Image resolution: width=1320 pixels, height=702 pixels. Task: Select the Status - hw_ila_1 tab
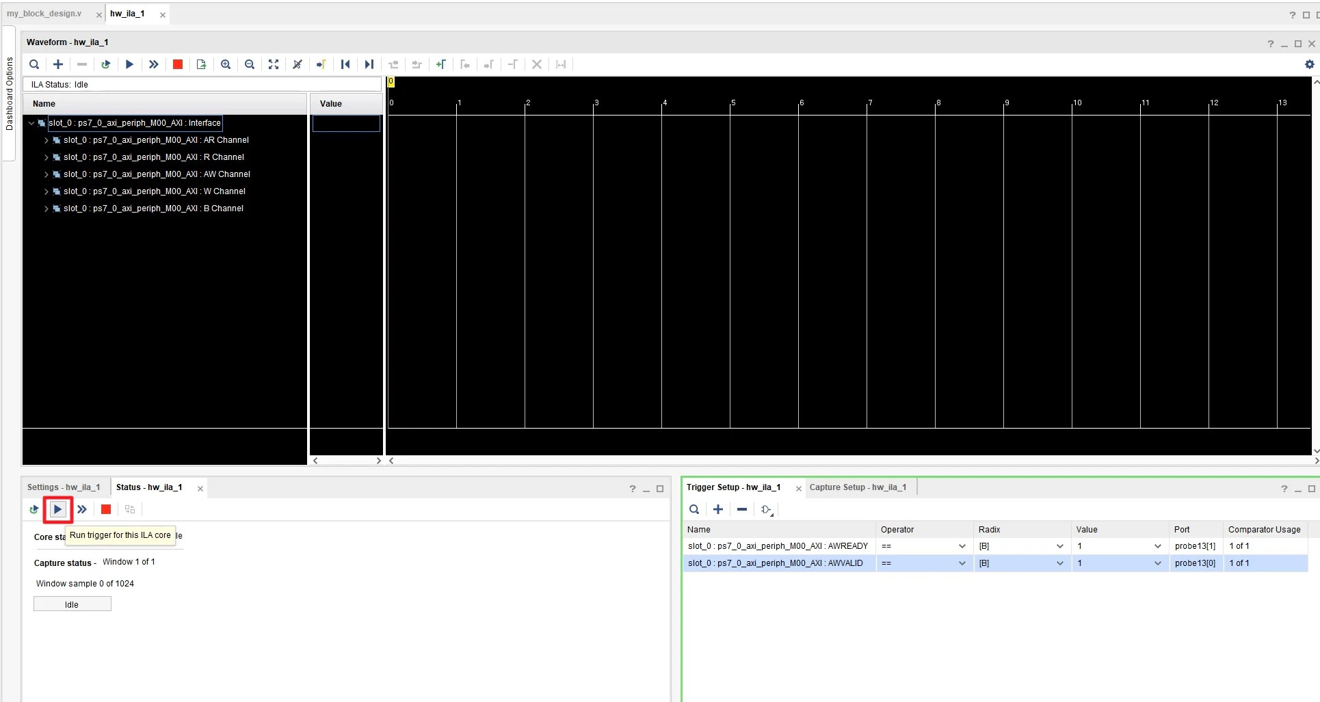click(149, 487)
